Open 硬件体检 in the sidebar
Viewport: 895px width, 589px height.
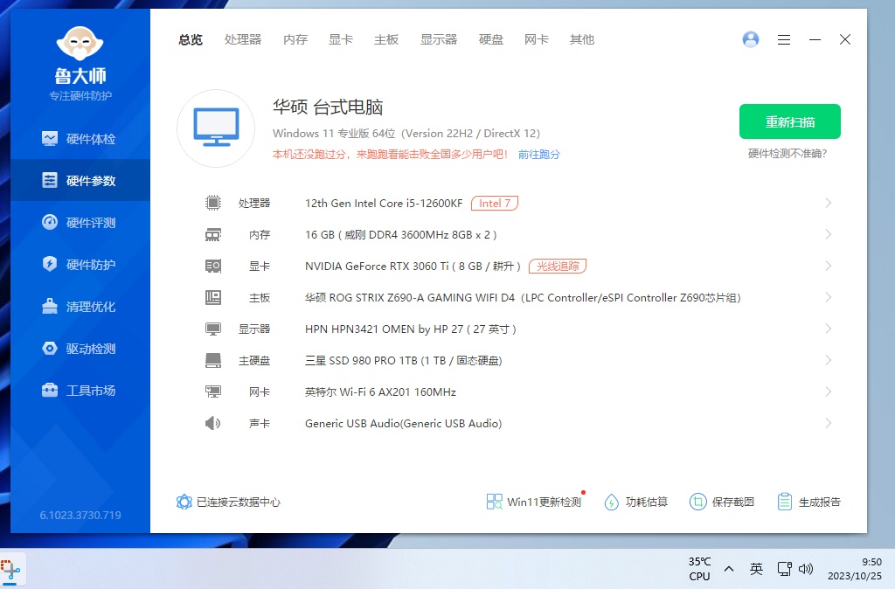(80, 139)
